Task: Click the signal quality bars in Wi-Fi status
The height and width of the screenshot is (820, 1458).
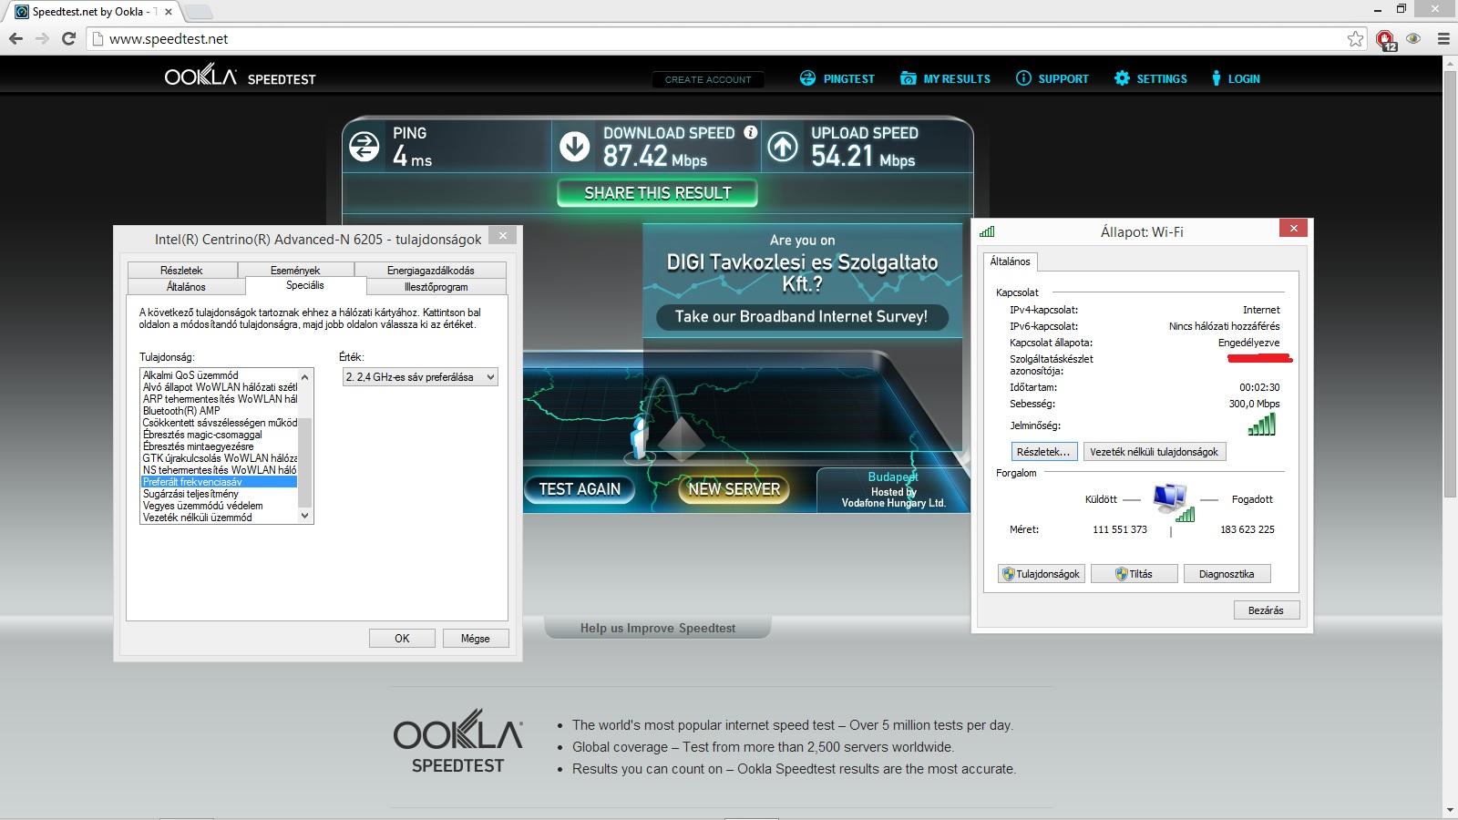Action: 1262,424
